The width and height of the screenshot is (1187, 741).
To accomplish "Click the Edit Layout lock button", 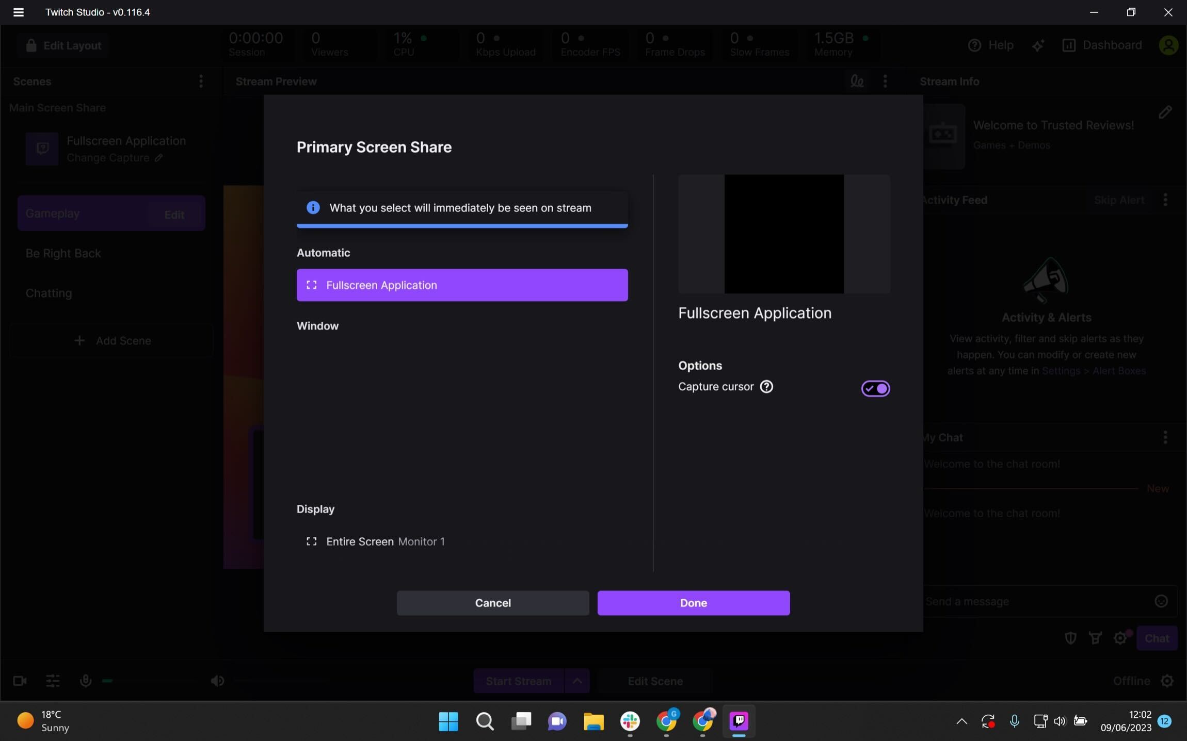I will (x=63, y=45).
